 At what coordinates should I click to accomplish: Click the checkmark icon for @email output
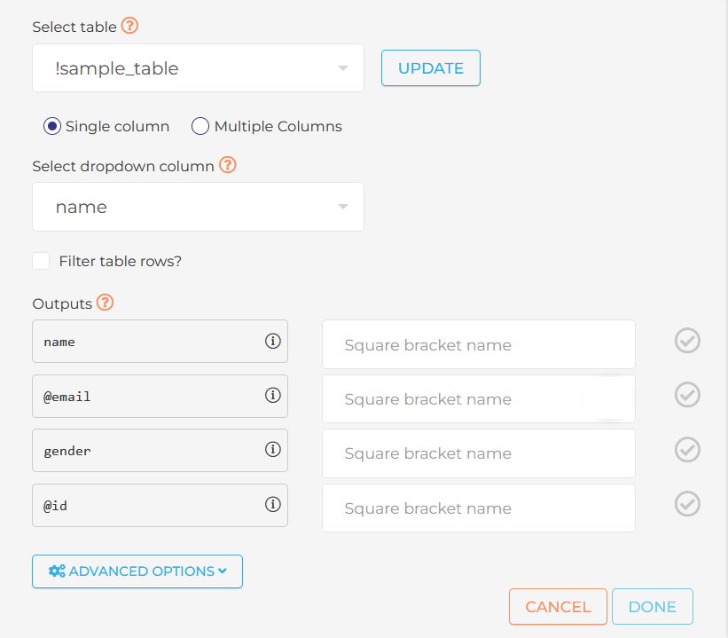(x=687, y=395)
